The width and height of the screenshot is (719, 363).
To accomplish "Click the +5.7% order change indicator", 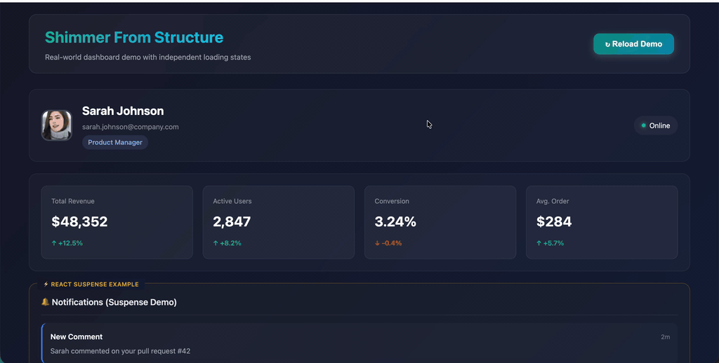I will (550, 243).
